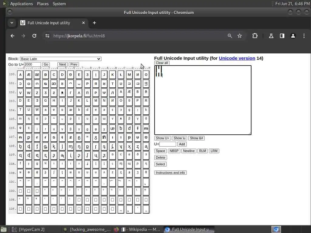Click the Clear all button
Image resolution: width=311 pixels, height=233 pixels.
(162, 63)
